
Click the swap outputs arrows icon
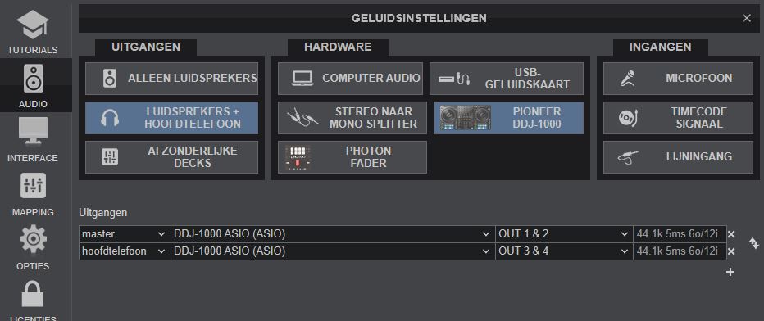coord(754,242)
